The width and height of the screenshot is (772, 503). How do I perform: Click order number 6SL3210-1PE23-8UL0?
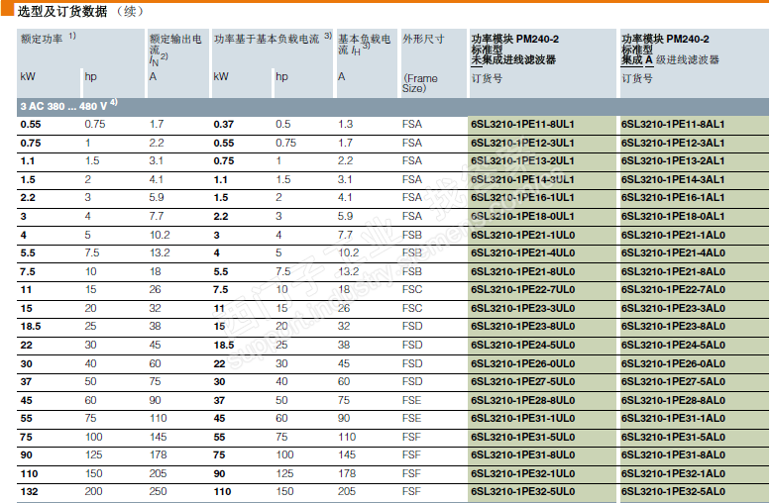tap(523, 327)
